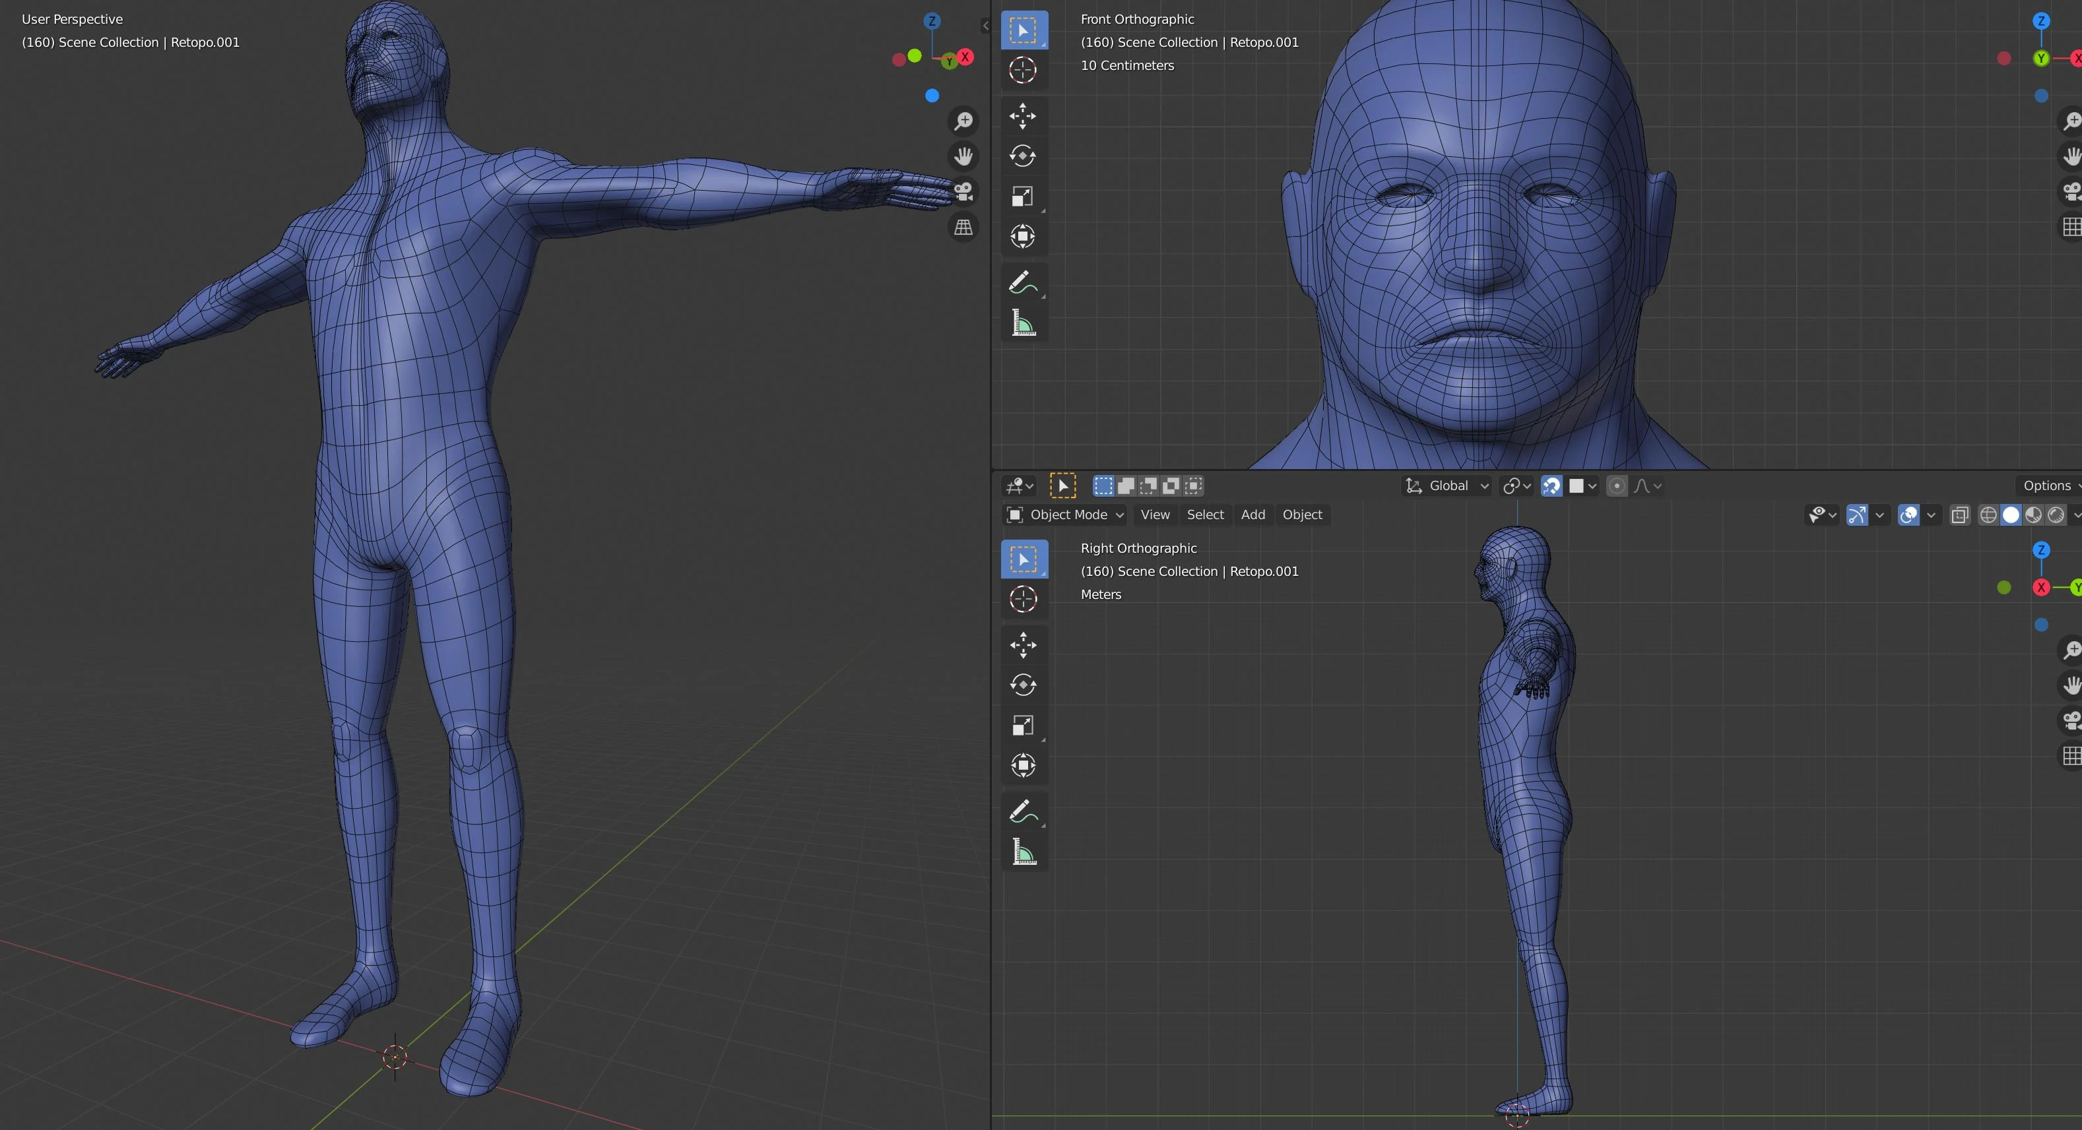
Task: Open the proportional editing falloff dropdown
Action: [1647, 486]
